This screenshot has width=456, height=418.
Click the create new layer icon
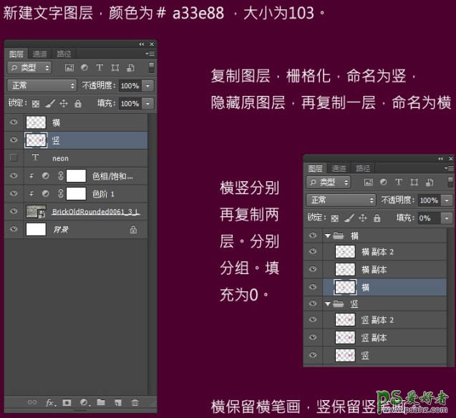coord(117,402)
